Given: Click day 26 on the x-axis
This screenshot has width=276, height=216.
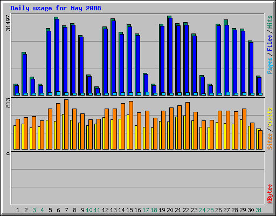Looking at the screenshot, I should click(218, 210).
